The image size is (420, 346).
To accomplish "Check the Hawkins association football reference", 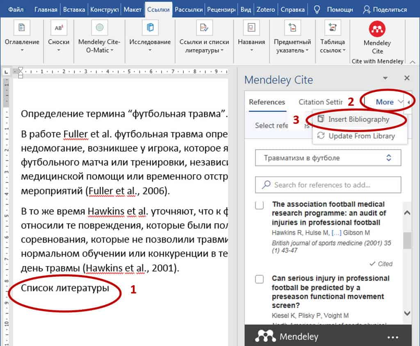I will 259,205.
